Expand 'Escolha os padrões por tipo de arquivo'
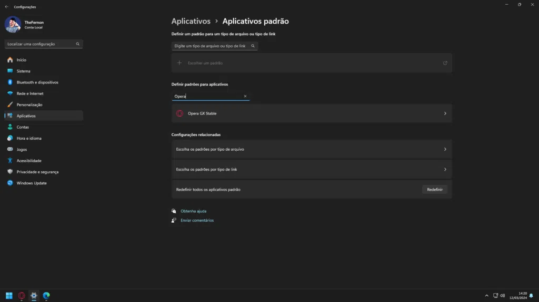The width and height of the screenshot is (539, 302). (x=312, y=149)
